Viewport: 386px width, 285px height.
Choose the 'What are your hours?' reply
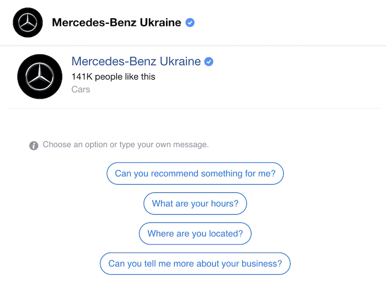pyautogui.click(x=195, y=204)
